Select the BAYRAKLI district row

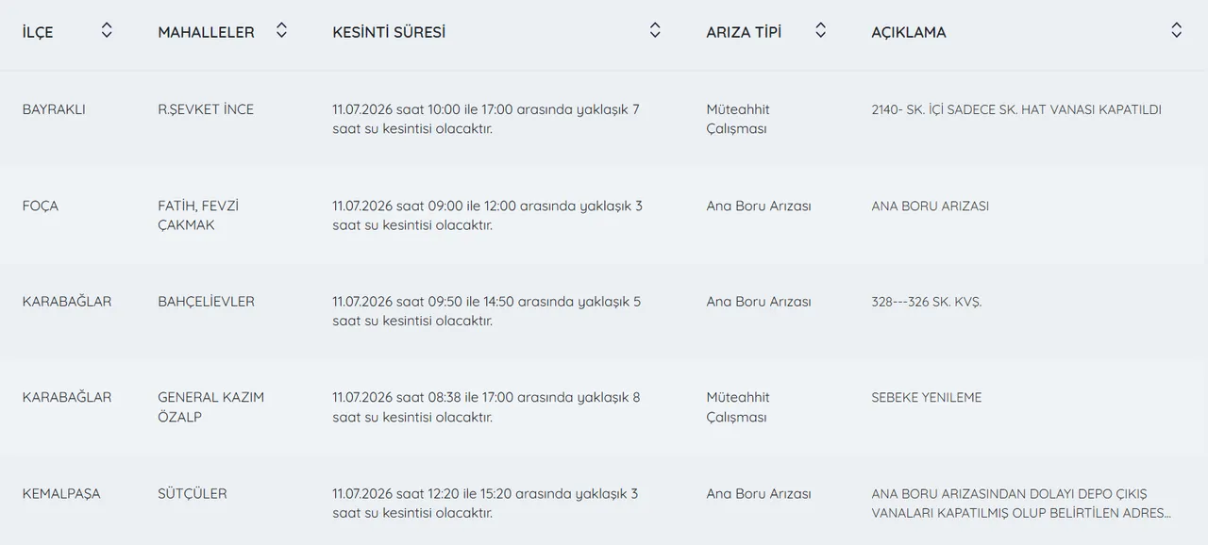[604, 119]
